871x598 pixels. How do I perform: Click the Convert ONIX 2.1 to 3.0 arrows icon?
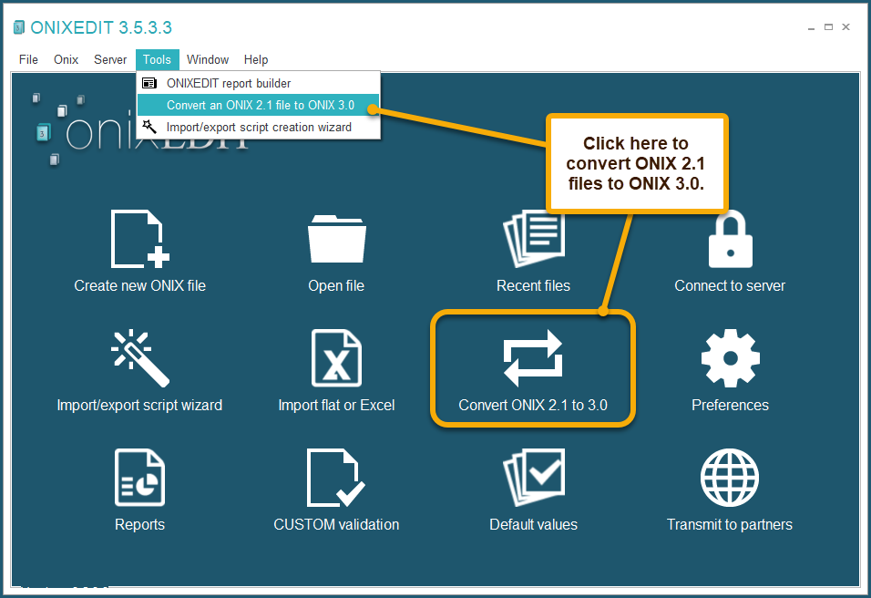[x=533, y=358]
